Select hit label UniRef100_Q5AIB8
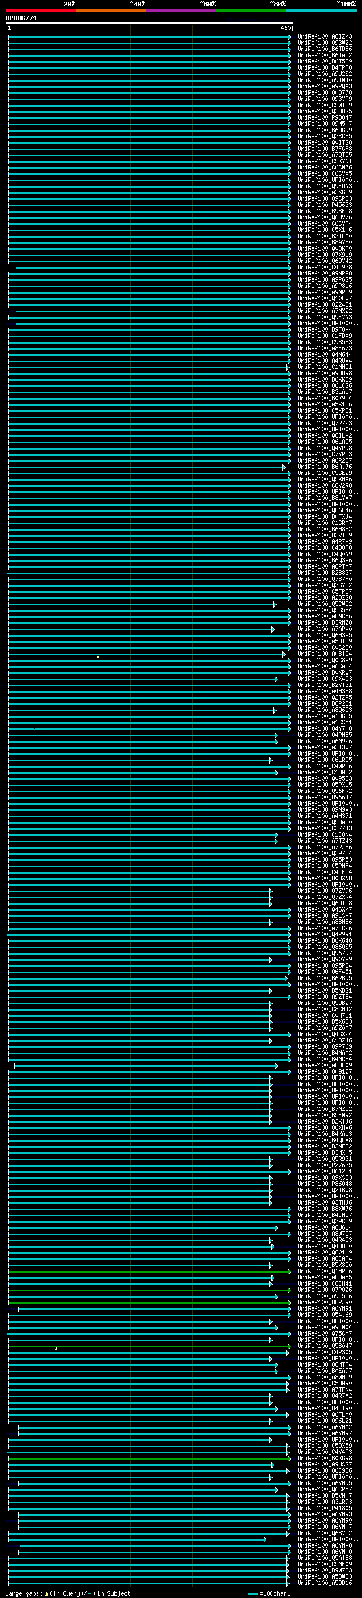This screenshot has width=362, height=1598. click(324, 1558)
